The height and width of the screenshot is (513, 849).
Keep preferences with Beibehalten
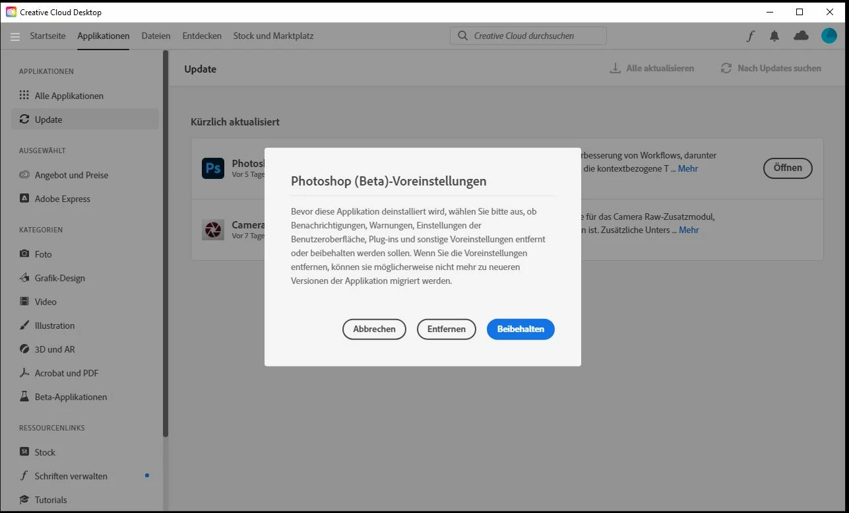(520, 329)
